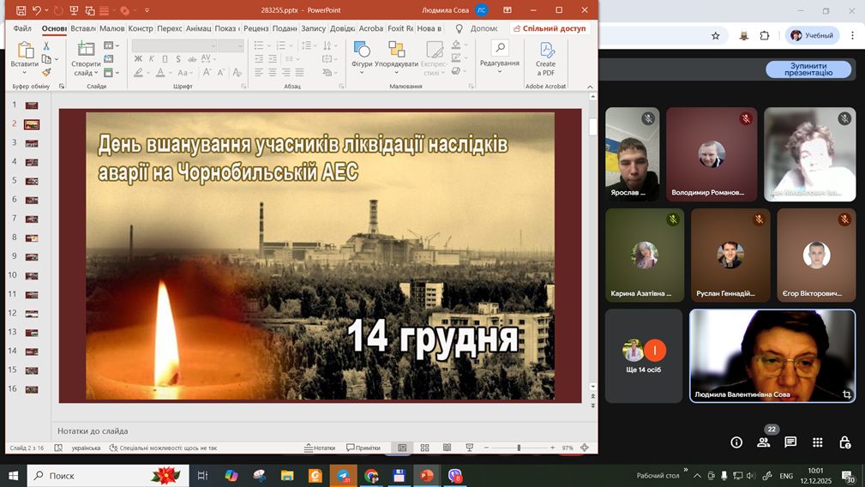Open the font name combo box
This screenshot has width=865, height=487.
(174, 45)
